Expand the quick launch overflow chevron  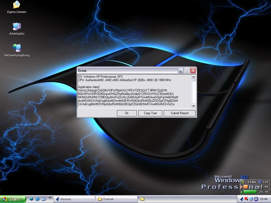pyautogui.click(x=50, y=198)
